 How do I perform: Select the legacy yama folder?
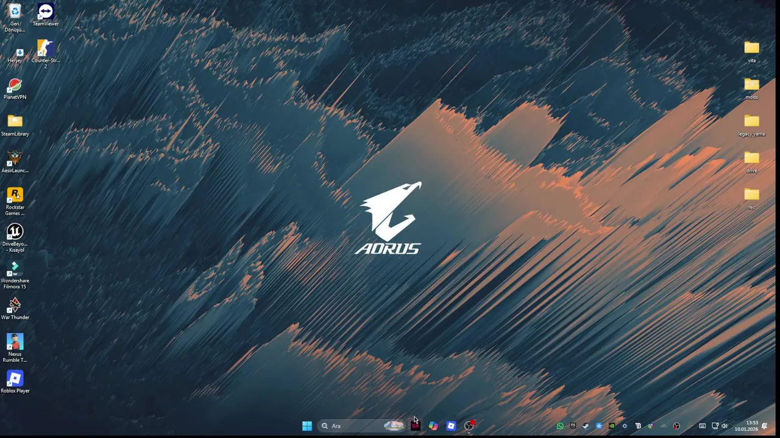coord(751,125)
